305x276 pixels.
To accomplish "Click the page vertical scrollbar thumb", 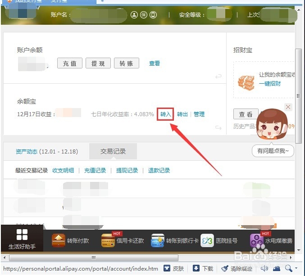I will click(298, 96).
